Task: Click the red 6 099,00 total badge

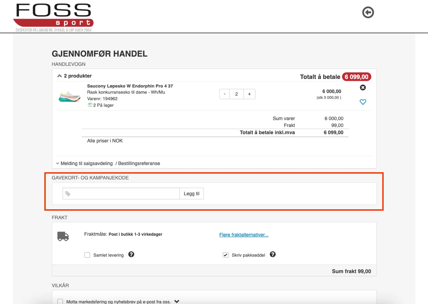Action: click(356, 77)
